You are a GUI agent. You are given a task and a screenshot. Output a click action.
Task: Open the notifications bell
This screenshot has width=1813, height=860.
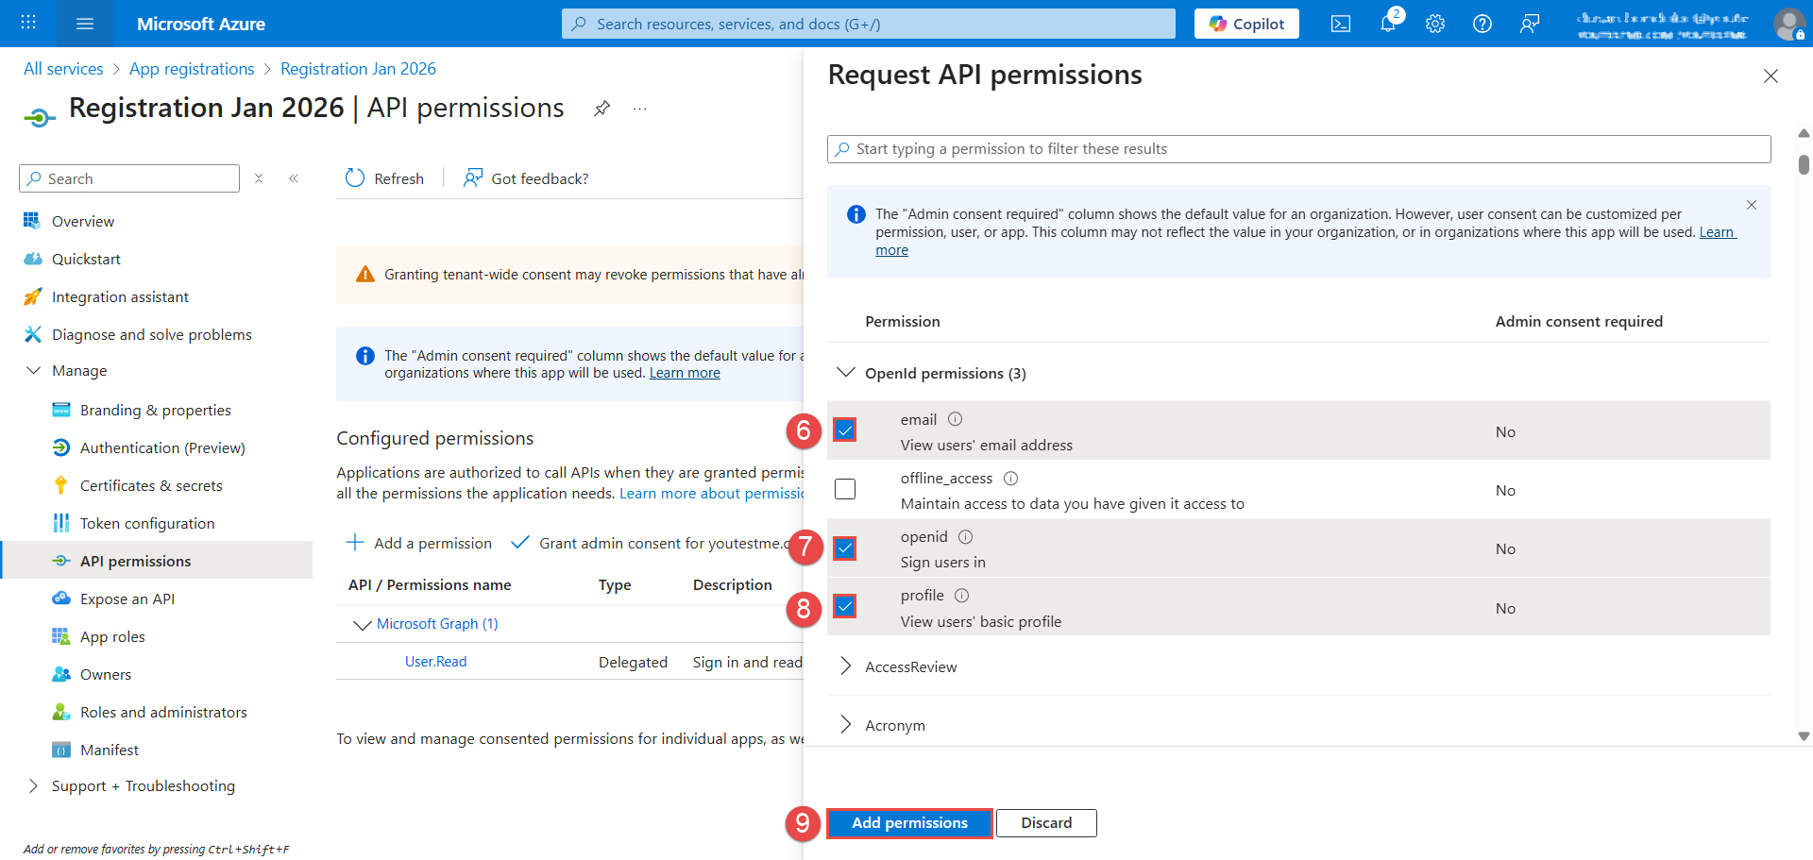(x=1387, y=24)
